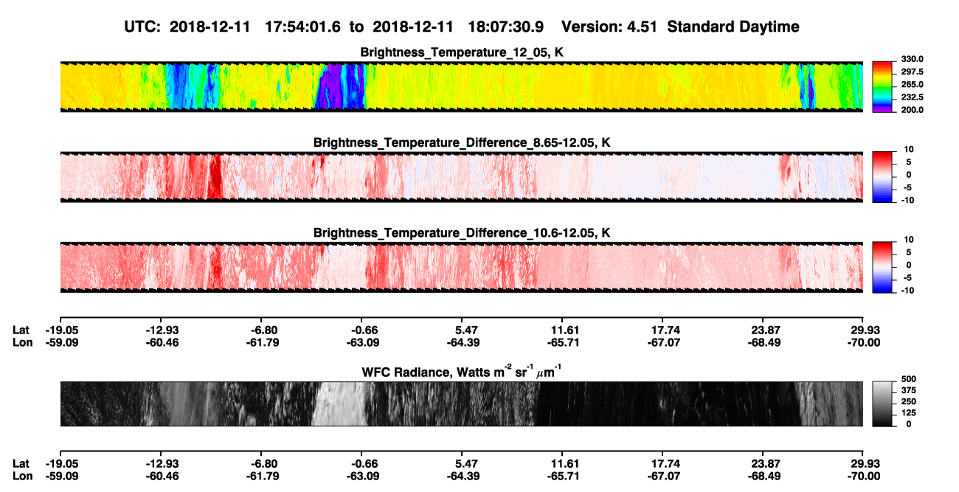Viewport: 959px width, 492px height.
Task: Click the Brightness_Temperature_Difference_8.65-12.05 panel title
Action: pyautogui.click(x=462, y=142)
